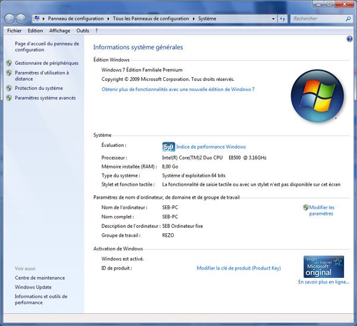Image resolution: width=357 pixels, height=326 pixels.
Task: Click the processor value Intel Core2 Duo E8500
Action: click(x=214, y=158)
